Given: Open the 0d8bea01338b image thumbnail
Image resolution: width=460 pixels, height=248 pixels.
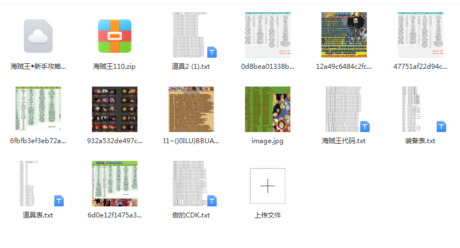Looking at the screenshot, I should point(268,35).
